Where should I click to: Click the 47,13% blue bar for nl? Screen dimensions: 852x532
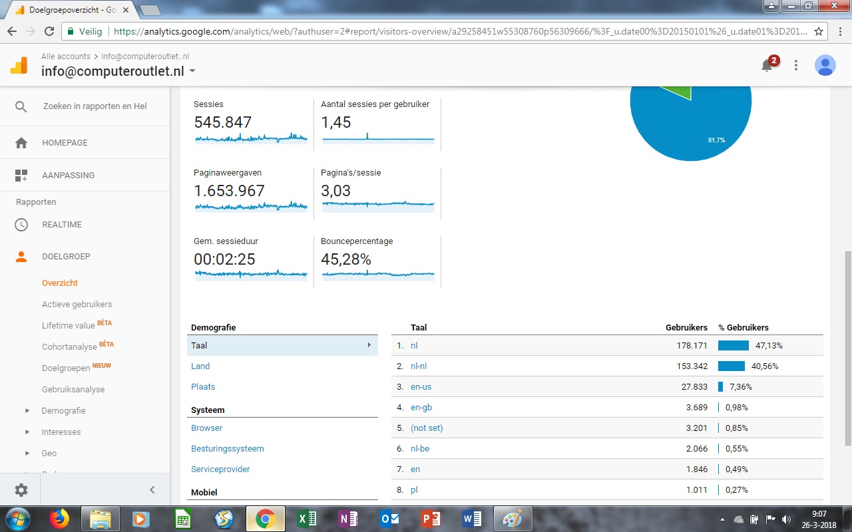[734, 346]
